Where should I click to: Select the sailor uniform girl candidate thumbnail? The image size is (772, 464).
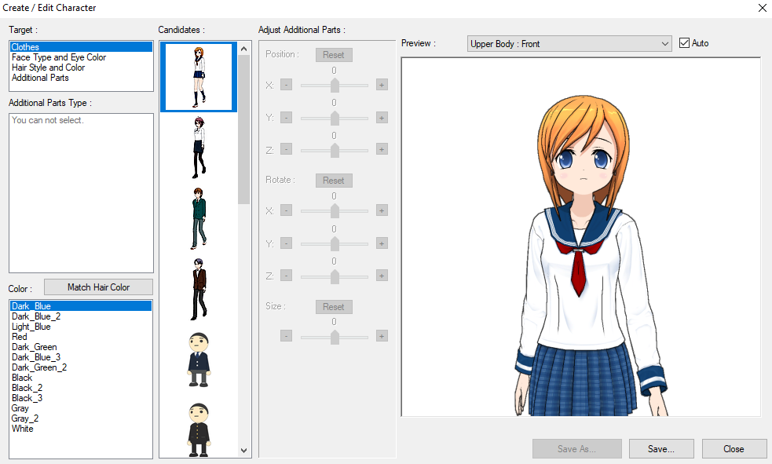coord(199,77)
